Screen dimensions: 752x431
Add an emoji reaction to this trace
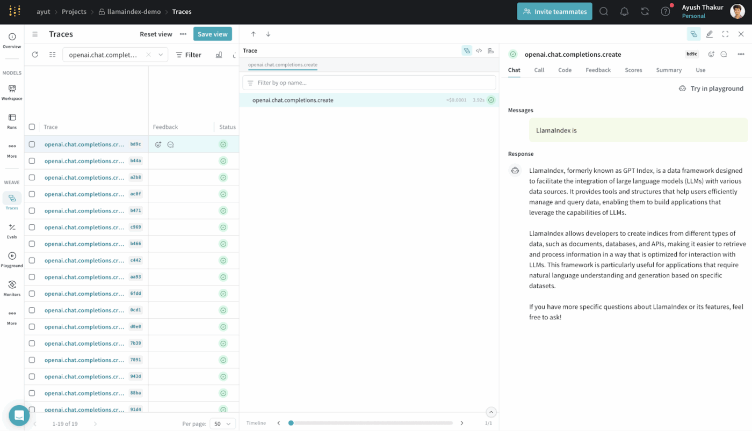point(711,54)
